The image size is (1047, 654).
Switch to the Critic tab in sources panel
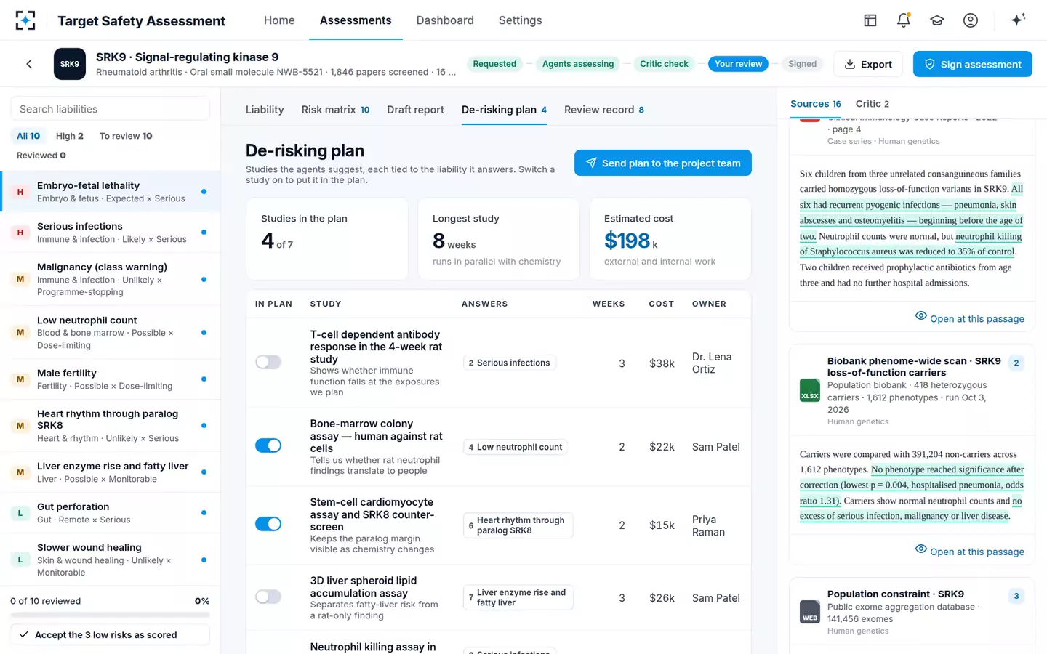pos(872,104)
